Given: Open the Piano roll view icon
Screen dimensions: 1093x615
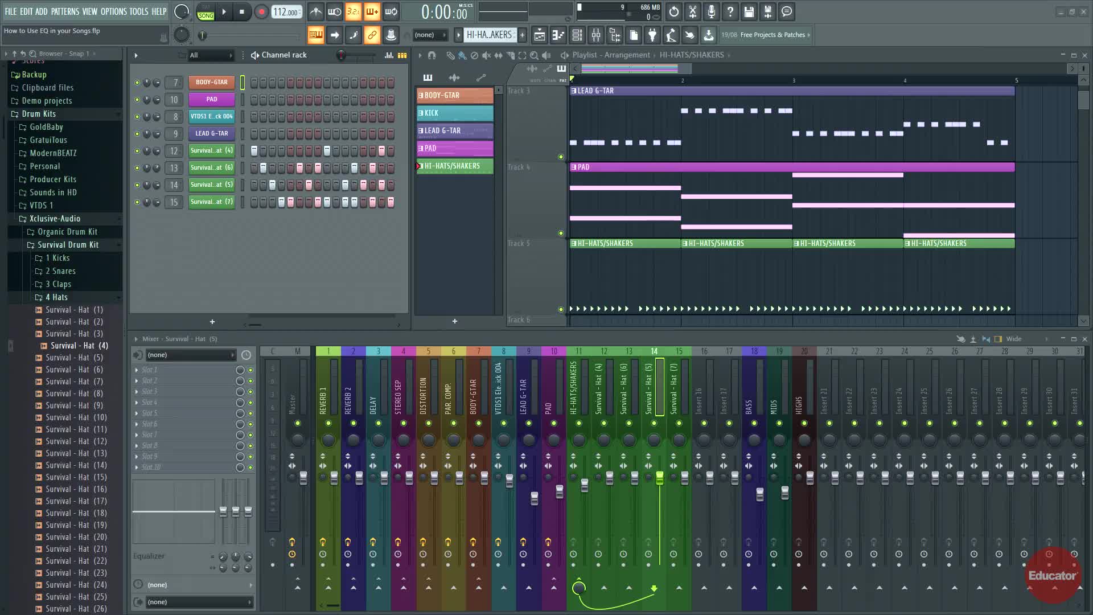Looking at the screenshot, I should [558, 35].
